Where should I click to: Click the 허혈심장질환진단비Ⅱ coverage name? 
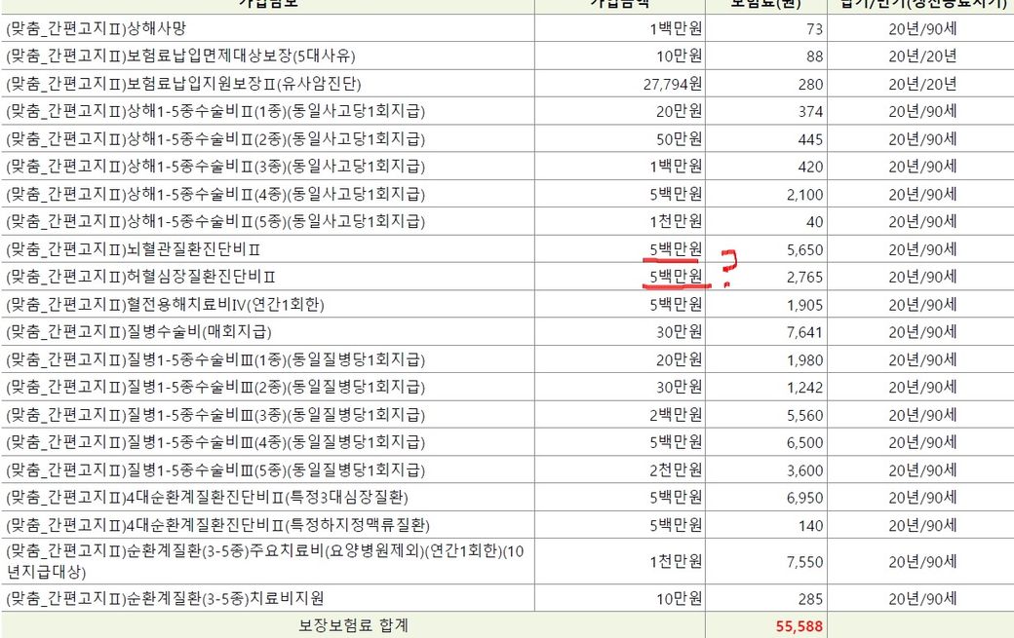pyautogui.click(x=140, y=278)
